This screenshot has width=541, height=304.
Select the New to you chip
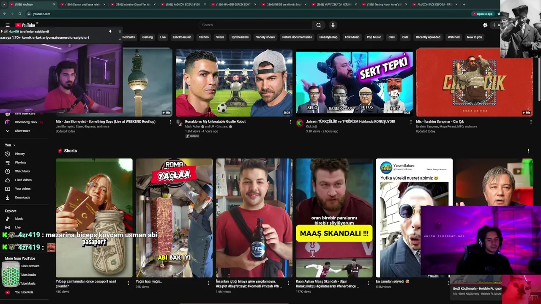474,37
